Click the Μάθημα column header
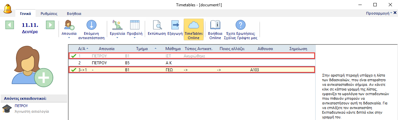 (x=173, y=49)
